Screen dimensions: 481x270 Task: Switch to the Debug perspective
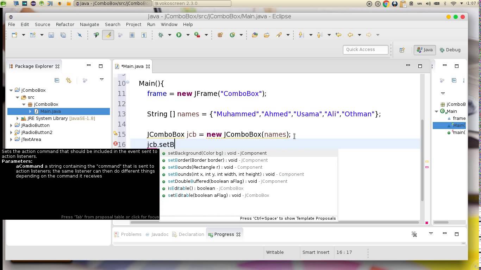click(x=450, y=50)
